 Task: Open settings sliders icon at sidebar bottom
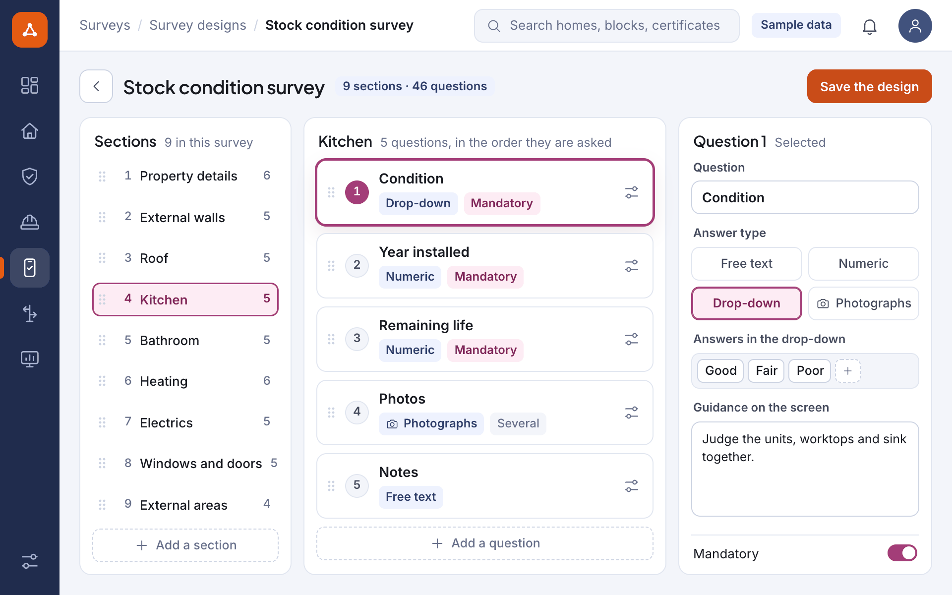point(30,561)
